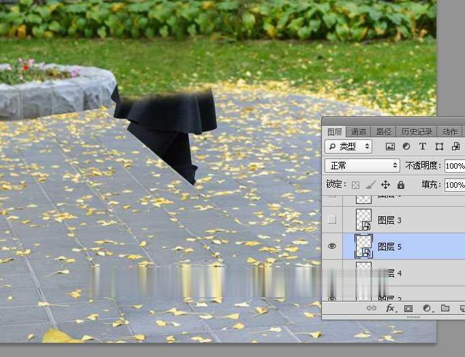Toggle lock position move icon
Screen dimensions: 465x357
point(385,185)
